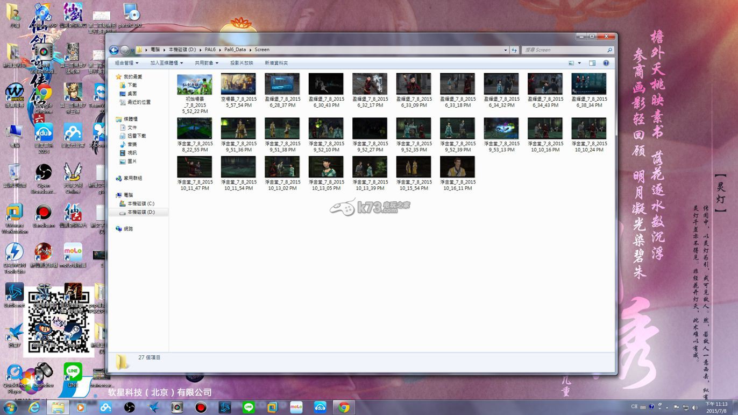The width and height of the screenshot is (738, 415).
Task: Select 音樂 library in navigation pane
Action: pos(128,144)
